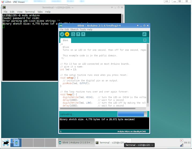Click the 'digitalWrite(led, LOW);' code line
This screenshot has height=149, width=192.
click(x=77, y=103)
